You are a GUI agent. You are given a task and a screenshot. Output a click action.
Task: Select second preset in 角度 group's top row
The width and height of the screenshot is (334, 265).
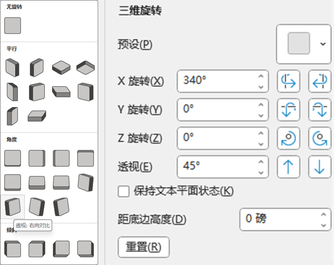37,158
